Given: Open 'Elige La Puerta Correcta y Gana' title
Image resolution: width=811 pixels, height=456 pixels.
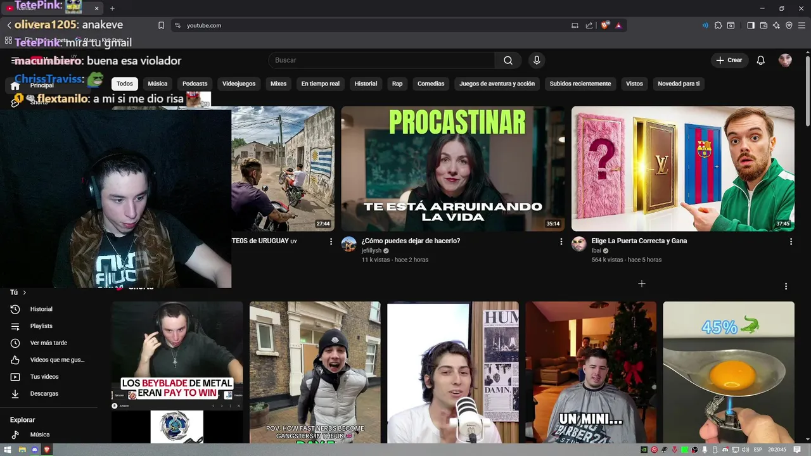Looking at the screenshot, I should tap(639, 241).
